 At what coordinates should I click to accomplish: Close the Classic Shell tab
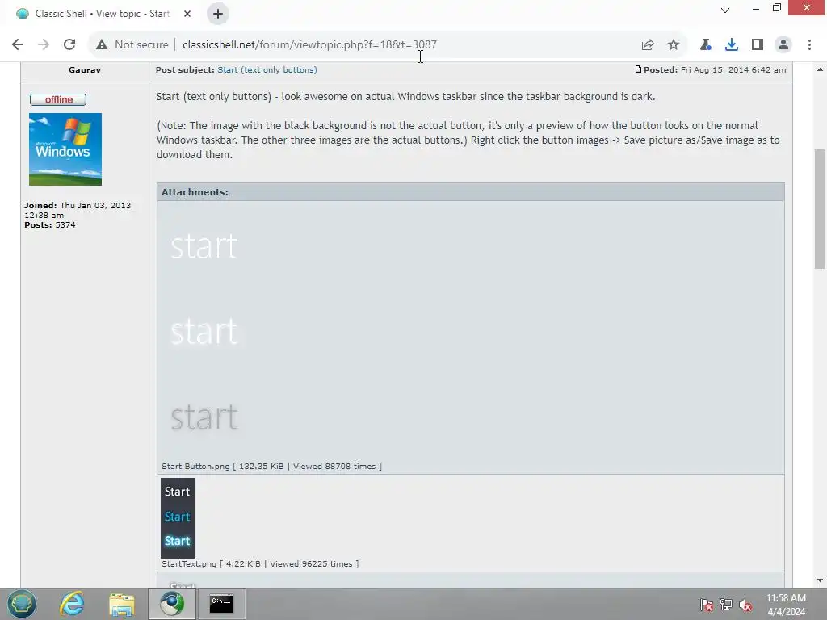[x=187, y=14]
